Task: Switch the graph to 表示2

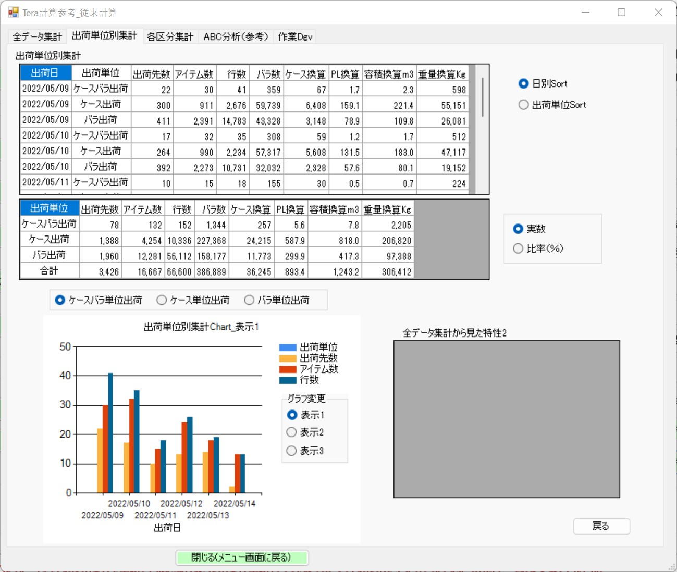Action: click(292, 432)
